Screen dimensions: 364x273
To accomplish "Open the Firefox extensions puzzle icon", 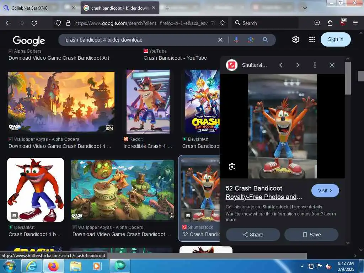I will (x=330, y=23).
